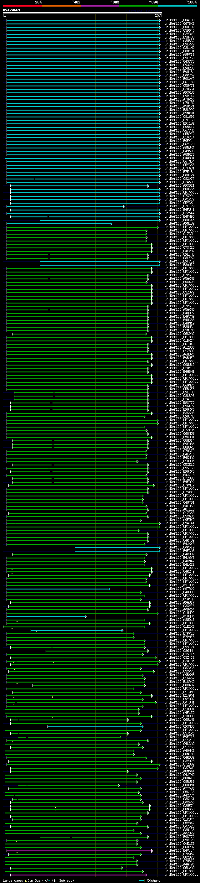
Task: Click the cyan =50char scale bar
Action: coord(142,880)
